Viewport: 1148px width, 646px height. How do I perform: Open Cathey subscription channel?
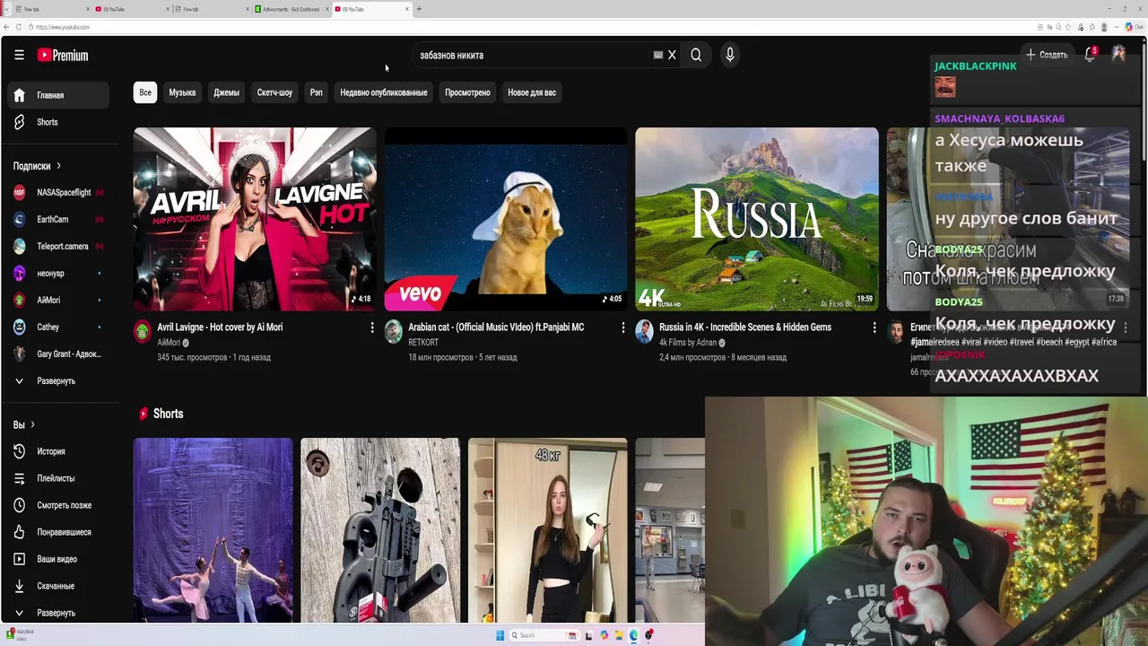[57, 327]
